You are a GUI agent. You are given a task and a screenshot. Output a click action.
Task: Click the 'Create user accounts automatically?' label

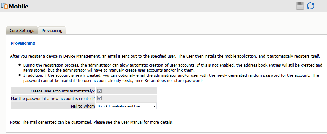pyautogui.click(x=62, y=91)
